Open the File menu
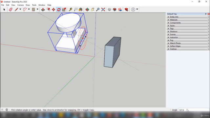The height and width of the screenshot is (118, 210). click(3, 5)
